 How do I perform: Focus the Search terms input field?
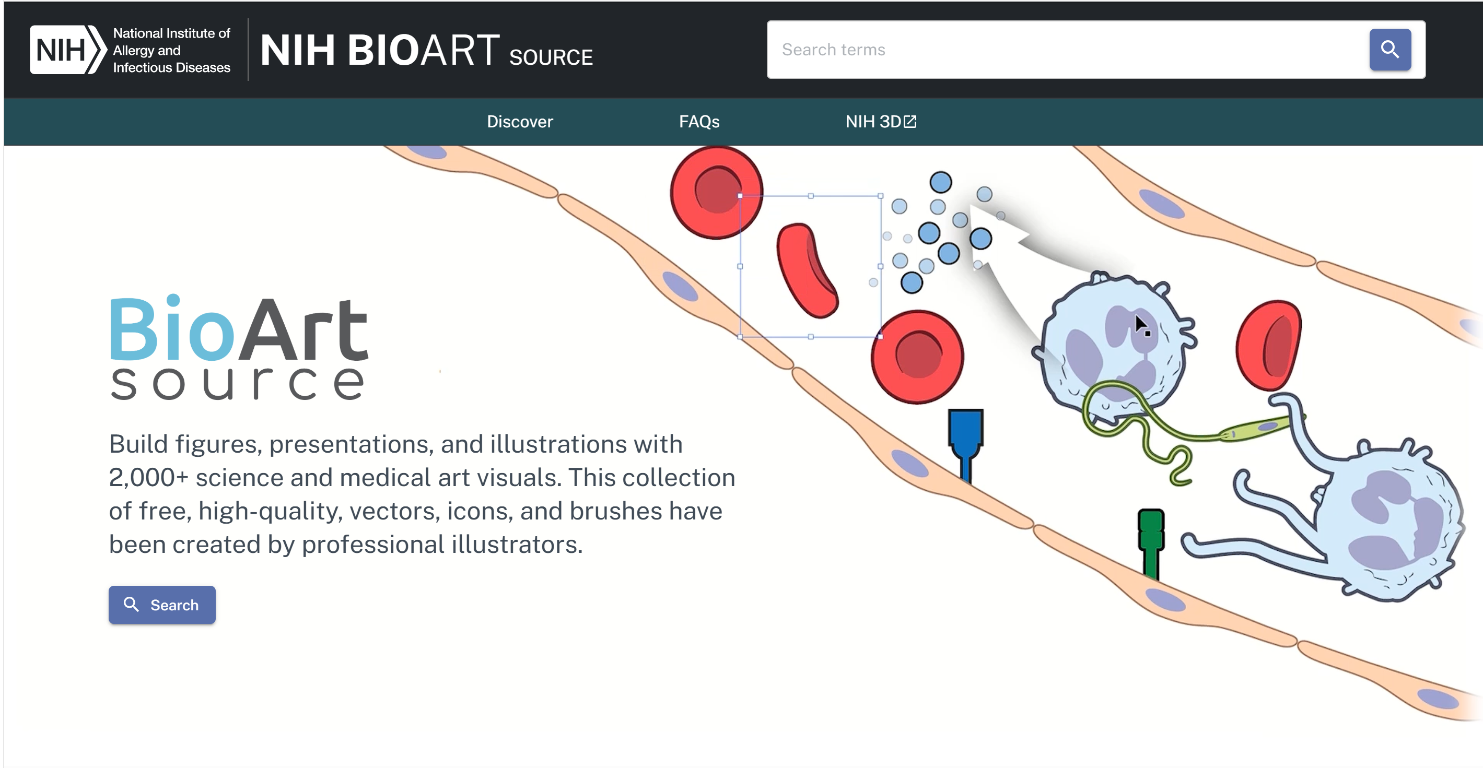(1068, 50)
